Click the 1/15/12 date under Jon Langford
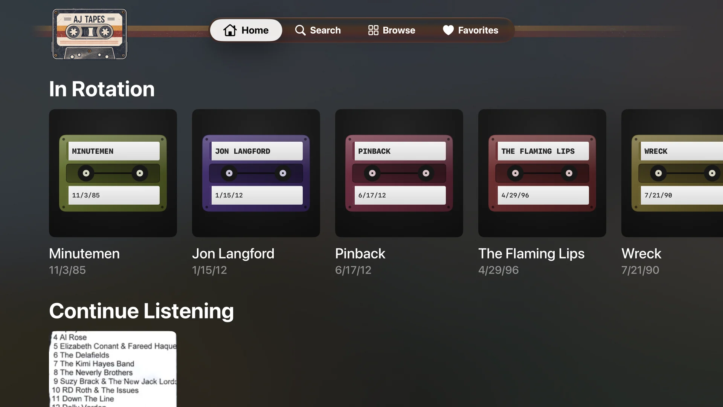723x407 pixels. click(x=209, y=270)
